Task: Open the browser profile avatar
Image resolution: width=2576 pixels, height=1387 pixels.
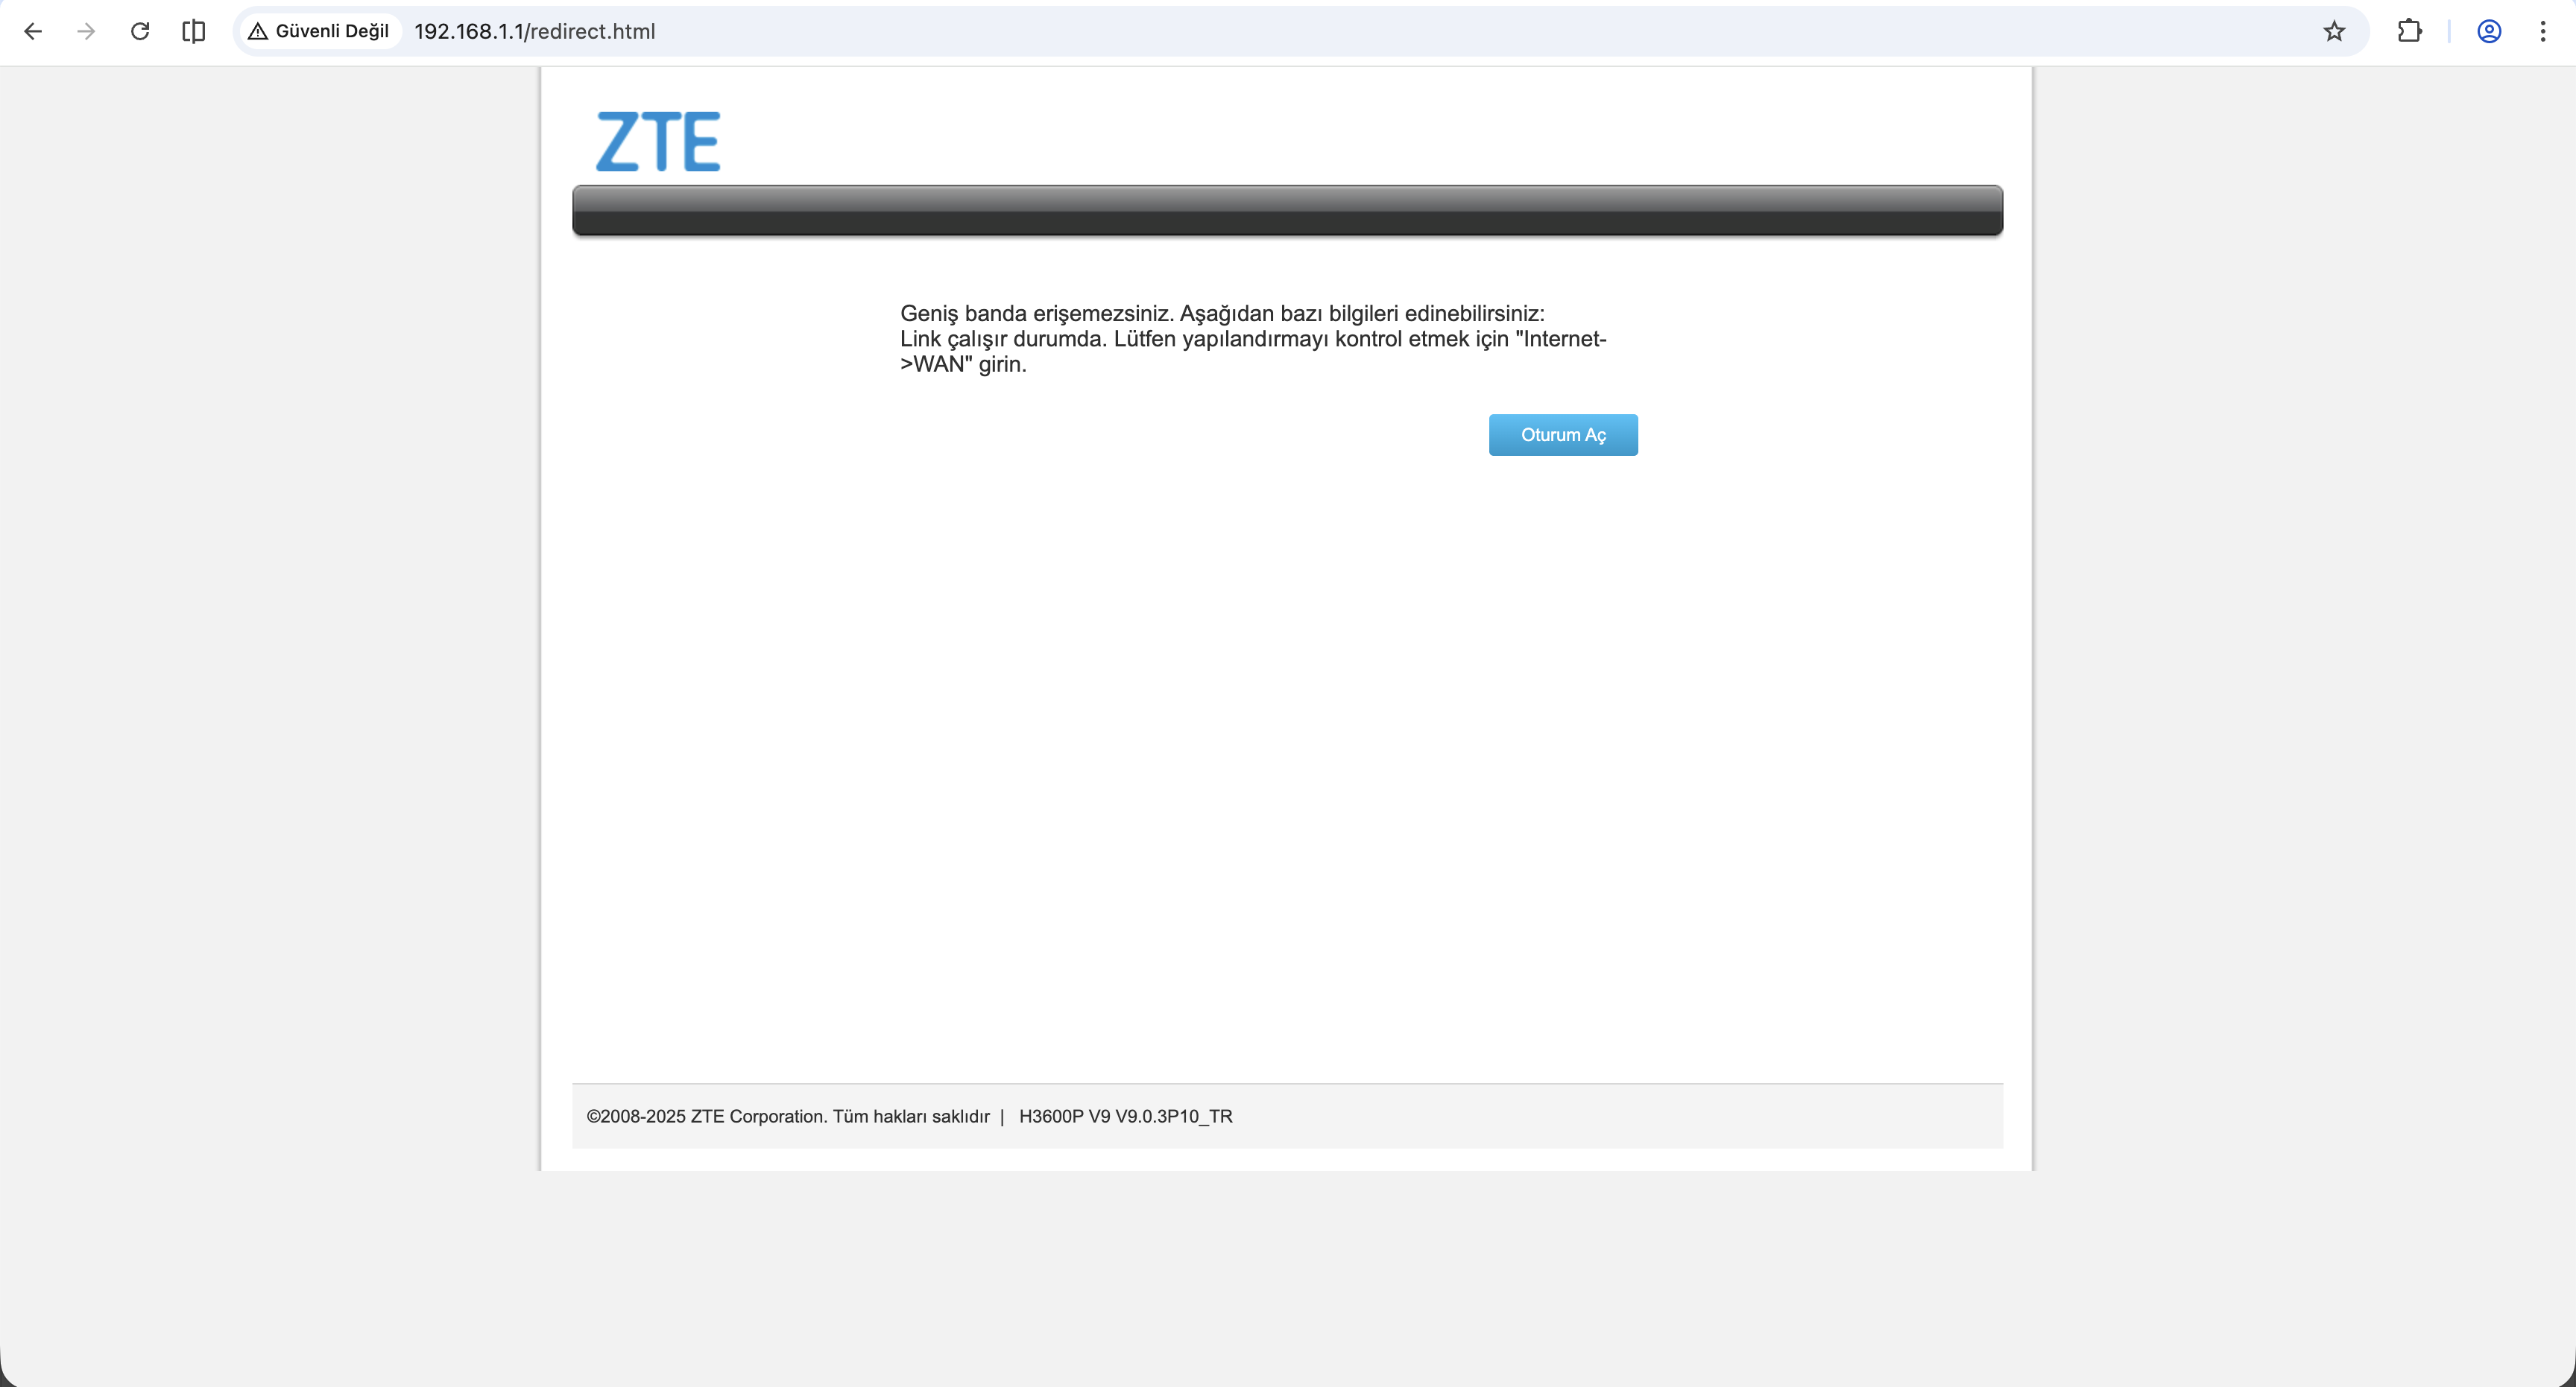Action: click(x=2489, y=31)
